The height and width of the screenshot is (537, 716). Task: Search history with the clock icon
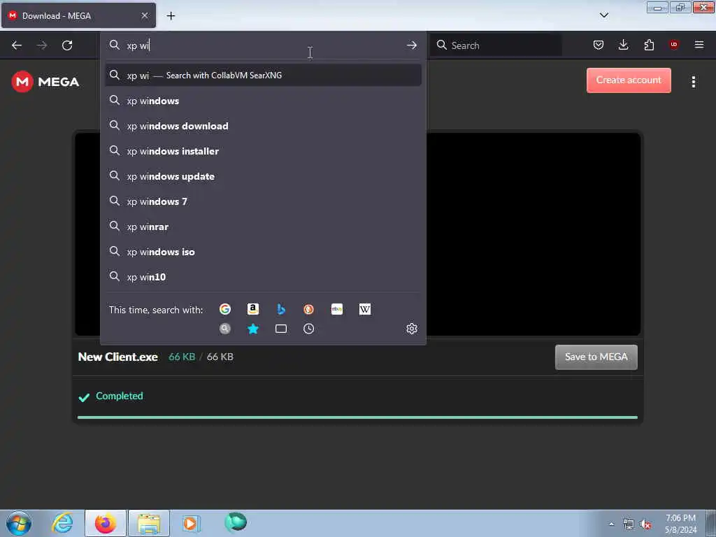tap(308, 329)
